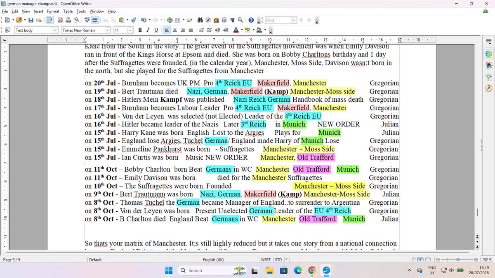Open the Edit menu
The image size is (495, 278).
pyautogui.click(x=15, y=11)
